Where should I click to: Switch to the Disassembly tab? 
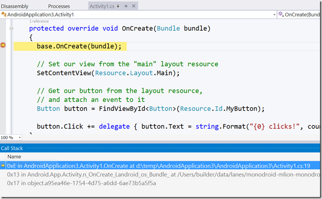click(x=14, y=6)
